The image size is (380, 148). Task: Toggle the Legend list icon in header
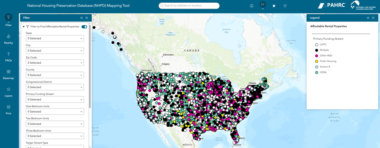263,4
